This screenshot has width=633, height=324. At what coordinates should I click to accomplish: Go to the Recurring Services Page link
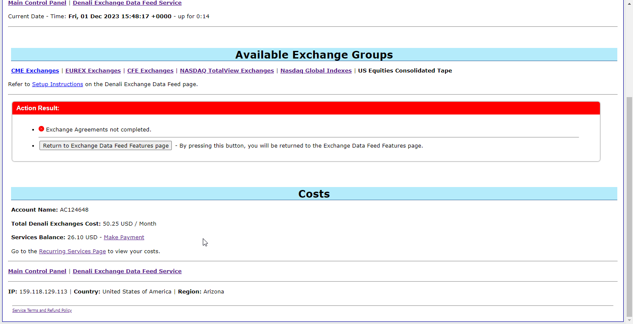click(73, 251)
